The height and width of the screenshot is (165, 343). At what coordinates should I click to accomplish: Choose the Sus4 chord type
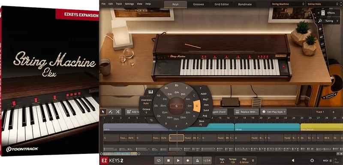pos(206,111)
